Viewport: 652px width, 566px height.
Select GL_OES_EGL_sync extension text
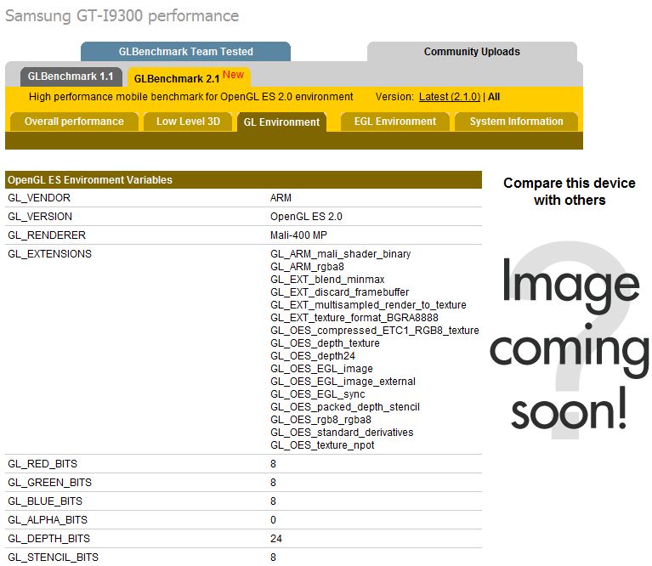[x=318, y=394]
